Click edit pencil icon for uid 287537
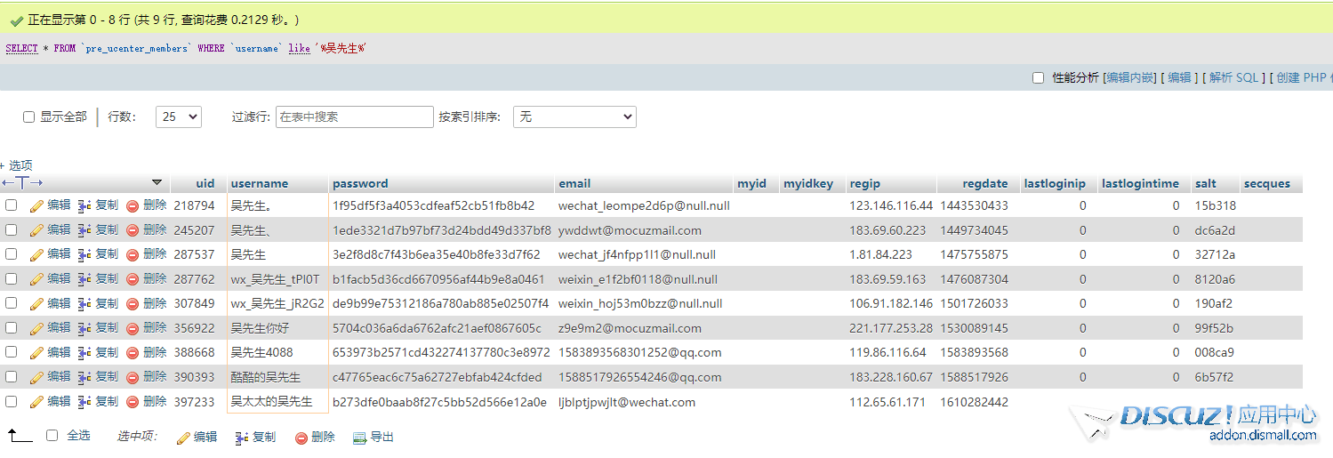Screen dimensions: 1333x458 click(x=36, y=254)
